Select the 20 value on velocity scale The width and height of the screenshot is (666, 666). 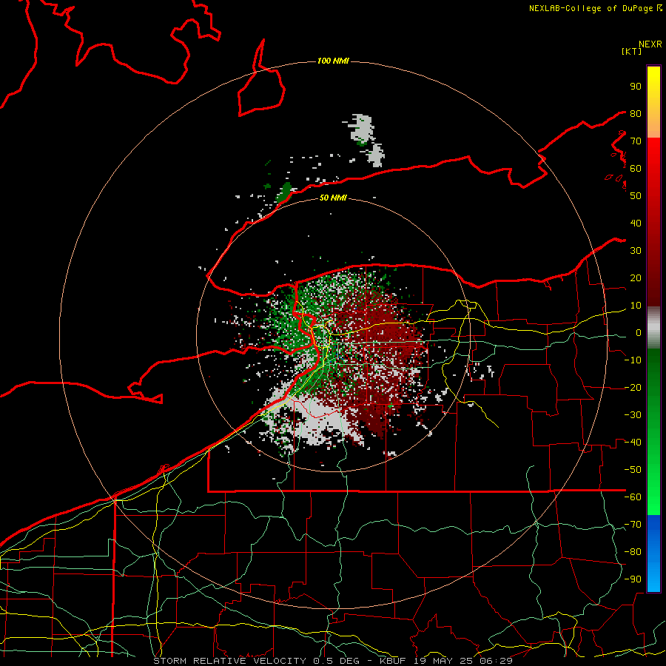(x=636, y=277)
